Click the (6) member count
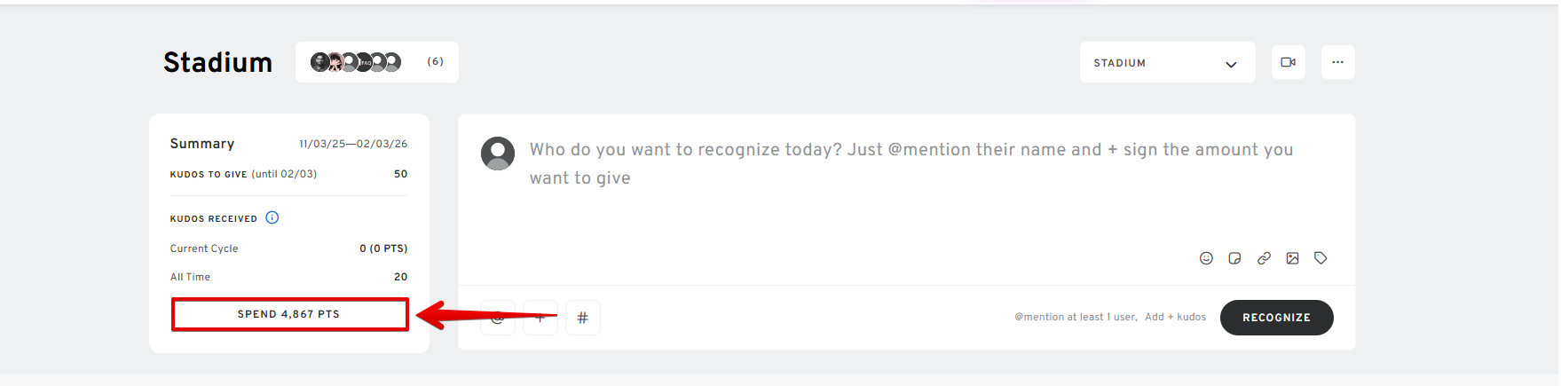Viewport: 1561px width, 386px height. (x=435, y=61)
